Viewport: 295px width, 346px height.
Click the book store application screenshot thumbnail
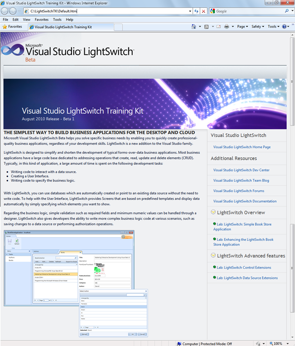(x=76, y=283)
